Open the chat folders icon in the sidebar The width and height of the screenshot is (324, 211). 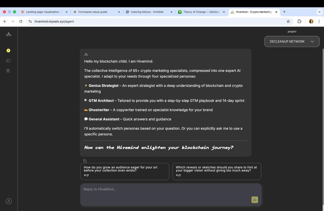(8, 60)
